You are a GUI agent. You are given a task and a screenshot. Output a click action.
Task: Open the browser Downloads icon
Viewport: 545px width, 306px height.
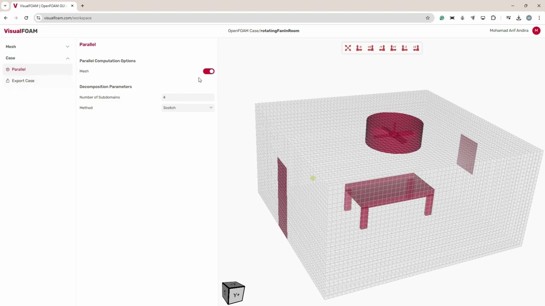(519, 18)
